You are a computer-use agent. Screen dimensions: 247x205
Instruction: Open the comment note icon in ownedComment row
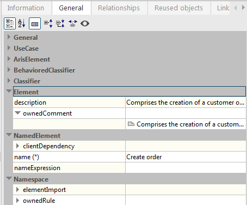tap(131, 124)
